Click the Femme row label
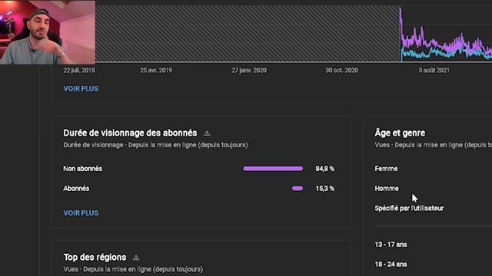This screenshot has height=276, width=492. coord(386,169)
